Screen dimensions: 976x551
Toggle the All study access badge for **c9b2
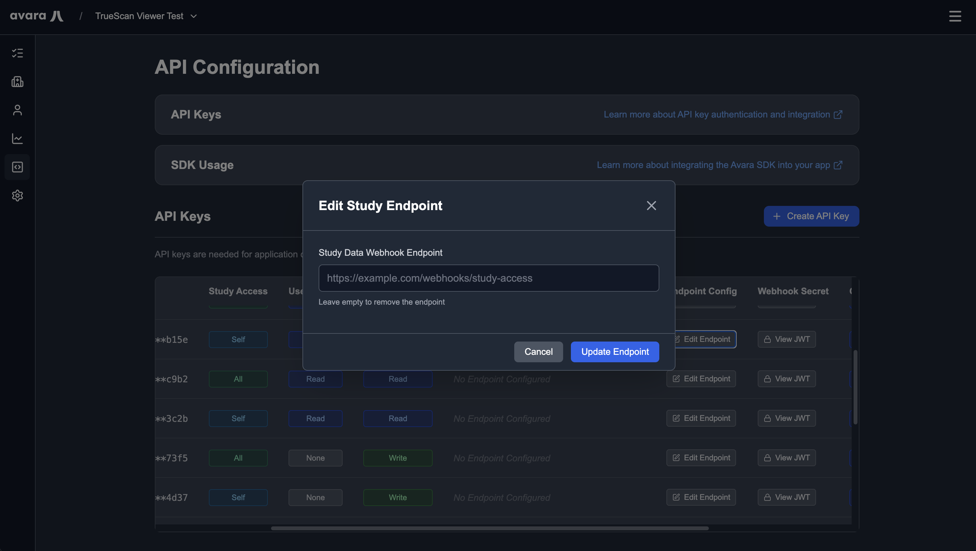pos(238,379)
